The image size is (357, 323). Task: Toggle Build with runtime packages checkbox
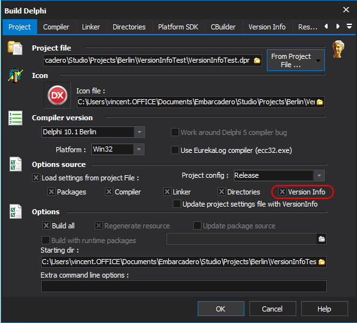[x=46, y=240]
